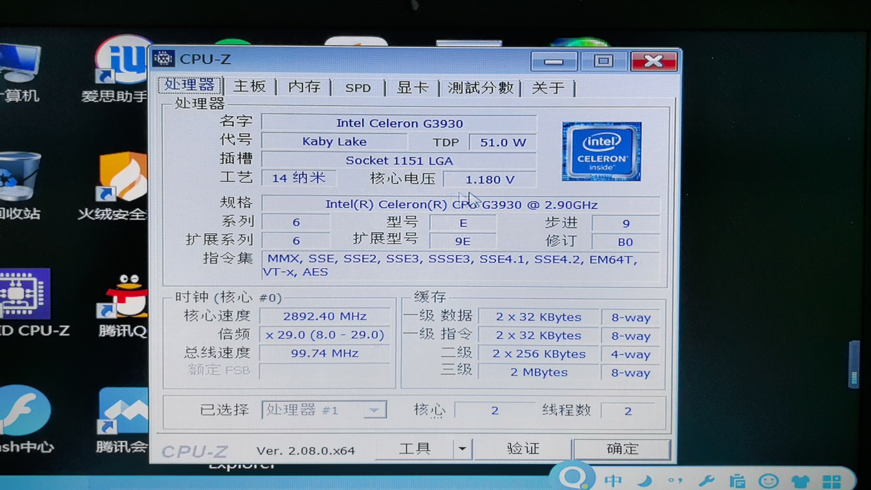Maximize the CPU-Z window
This screenshot has width=871, height=490.
(603, 61)
